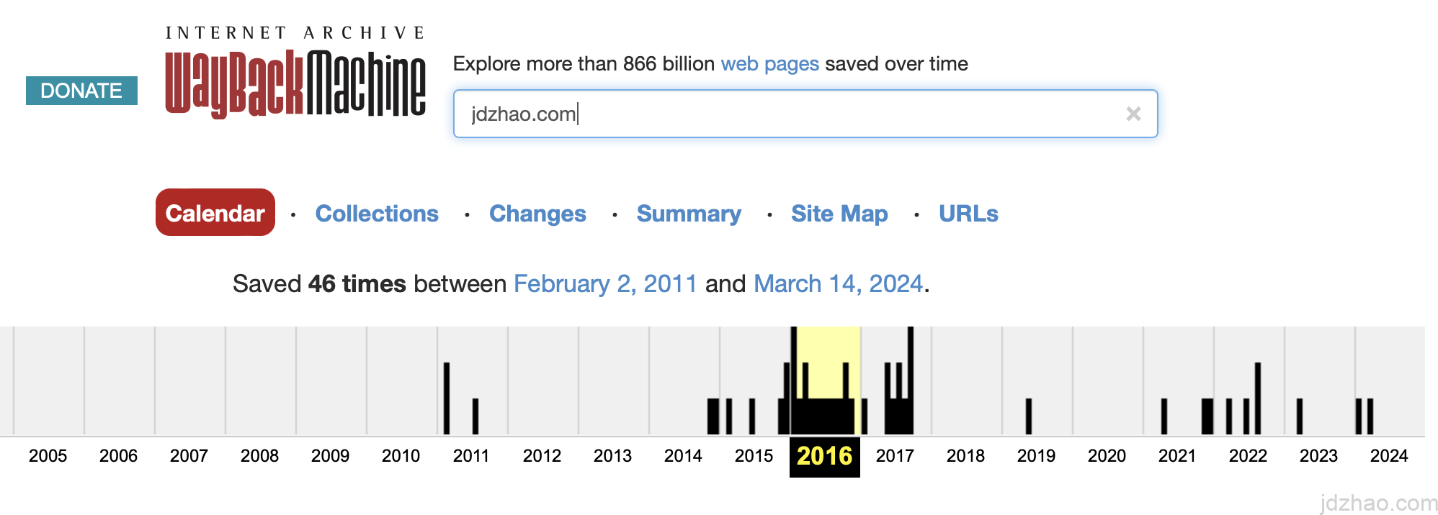
Task: Switch to the Collections tab
Action: click(377, 214)
